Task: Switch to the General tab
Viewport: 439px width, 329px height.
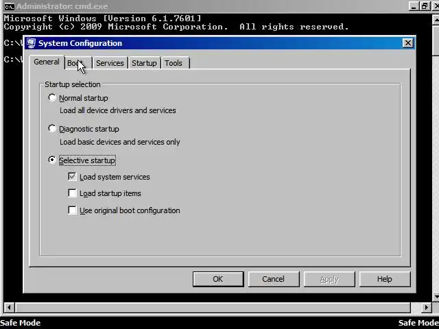Action: pyautogui.click(x=47, y=62)
